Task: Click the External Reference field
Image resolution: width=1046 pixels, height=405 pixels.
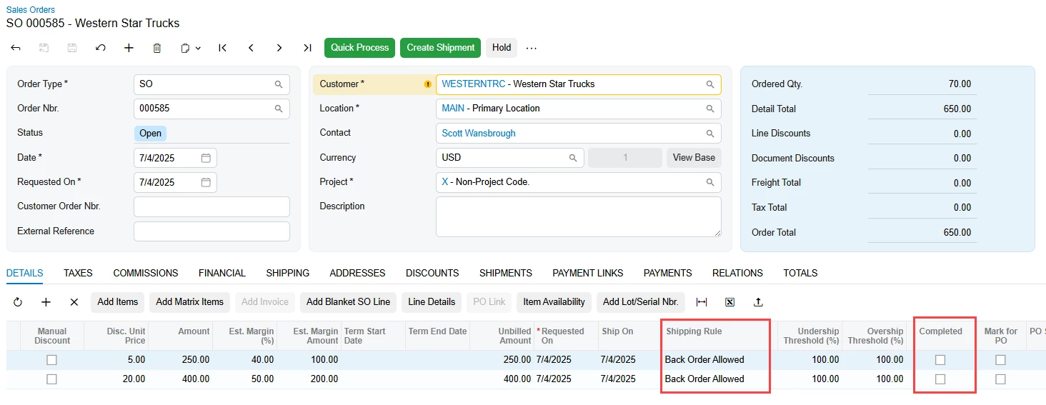Action: coord(211,231)
